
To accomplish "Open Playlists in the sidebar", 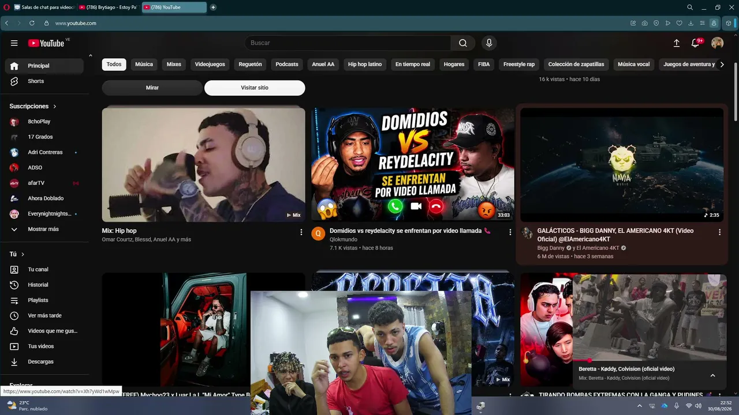I will [44, 300].
